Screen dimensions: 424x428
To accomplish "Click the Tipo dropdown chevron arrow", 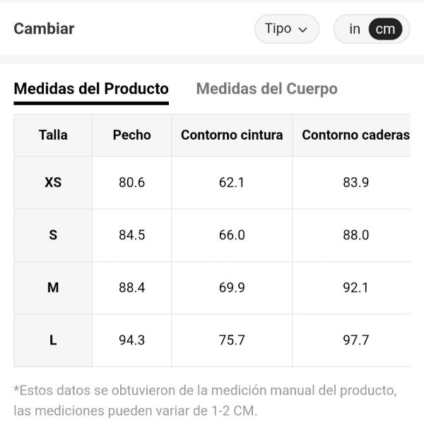I will 303,30.
